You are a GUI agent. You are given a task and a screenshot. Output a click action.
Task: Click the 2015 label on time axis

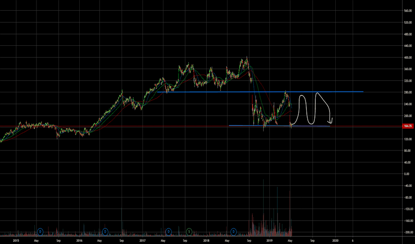click(16, 240)
